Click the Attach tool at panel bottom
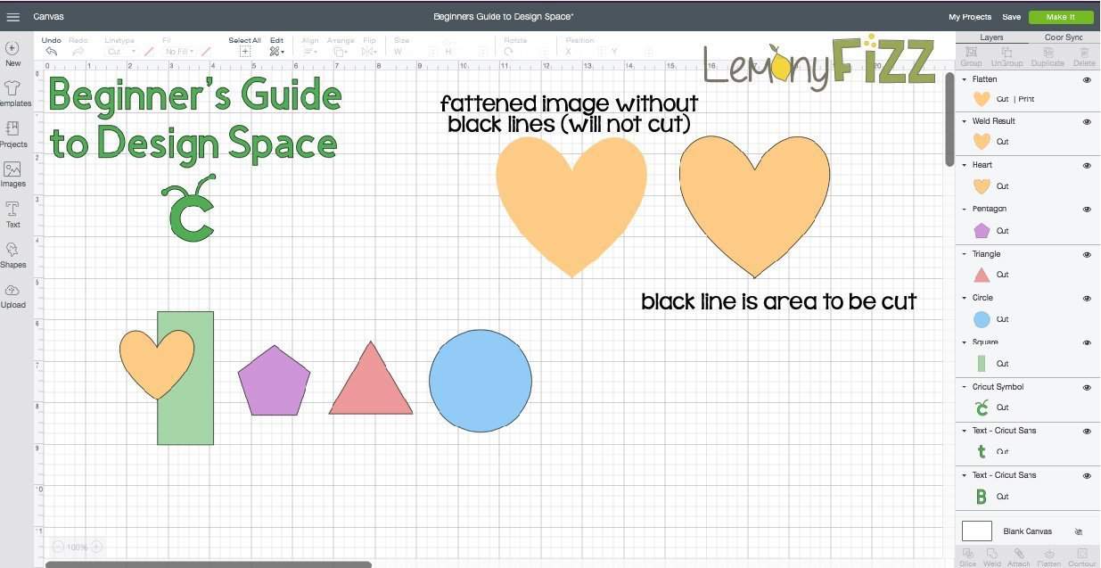 point(1019,558)
